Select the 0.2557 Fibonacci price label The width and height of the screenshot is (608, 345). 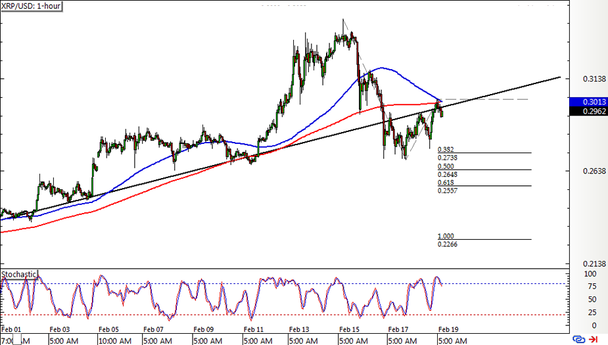point(448,191)
